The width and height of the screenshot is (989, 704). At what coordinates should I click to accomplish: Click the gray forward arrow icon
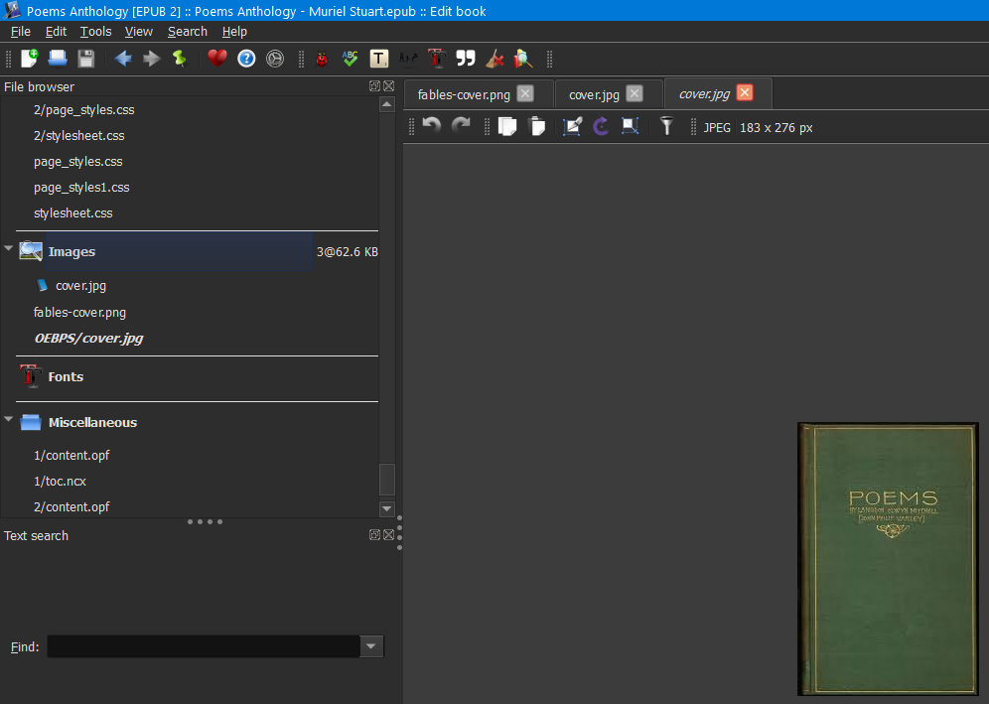(151, 59)
